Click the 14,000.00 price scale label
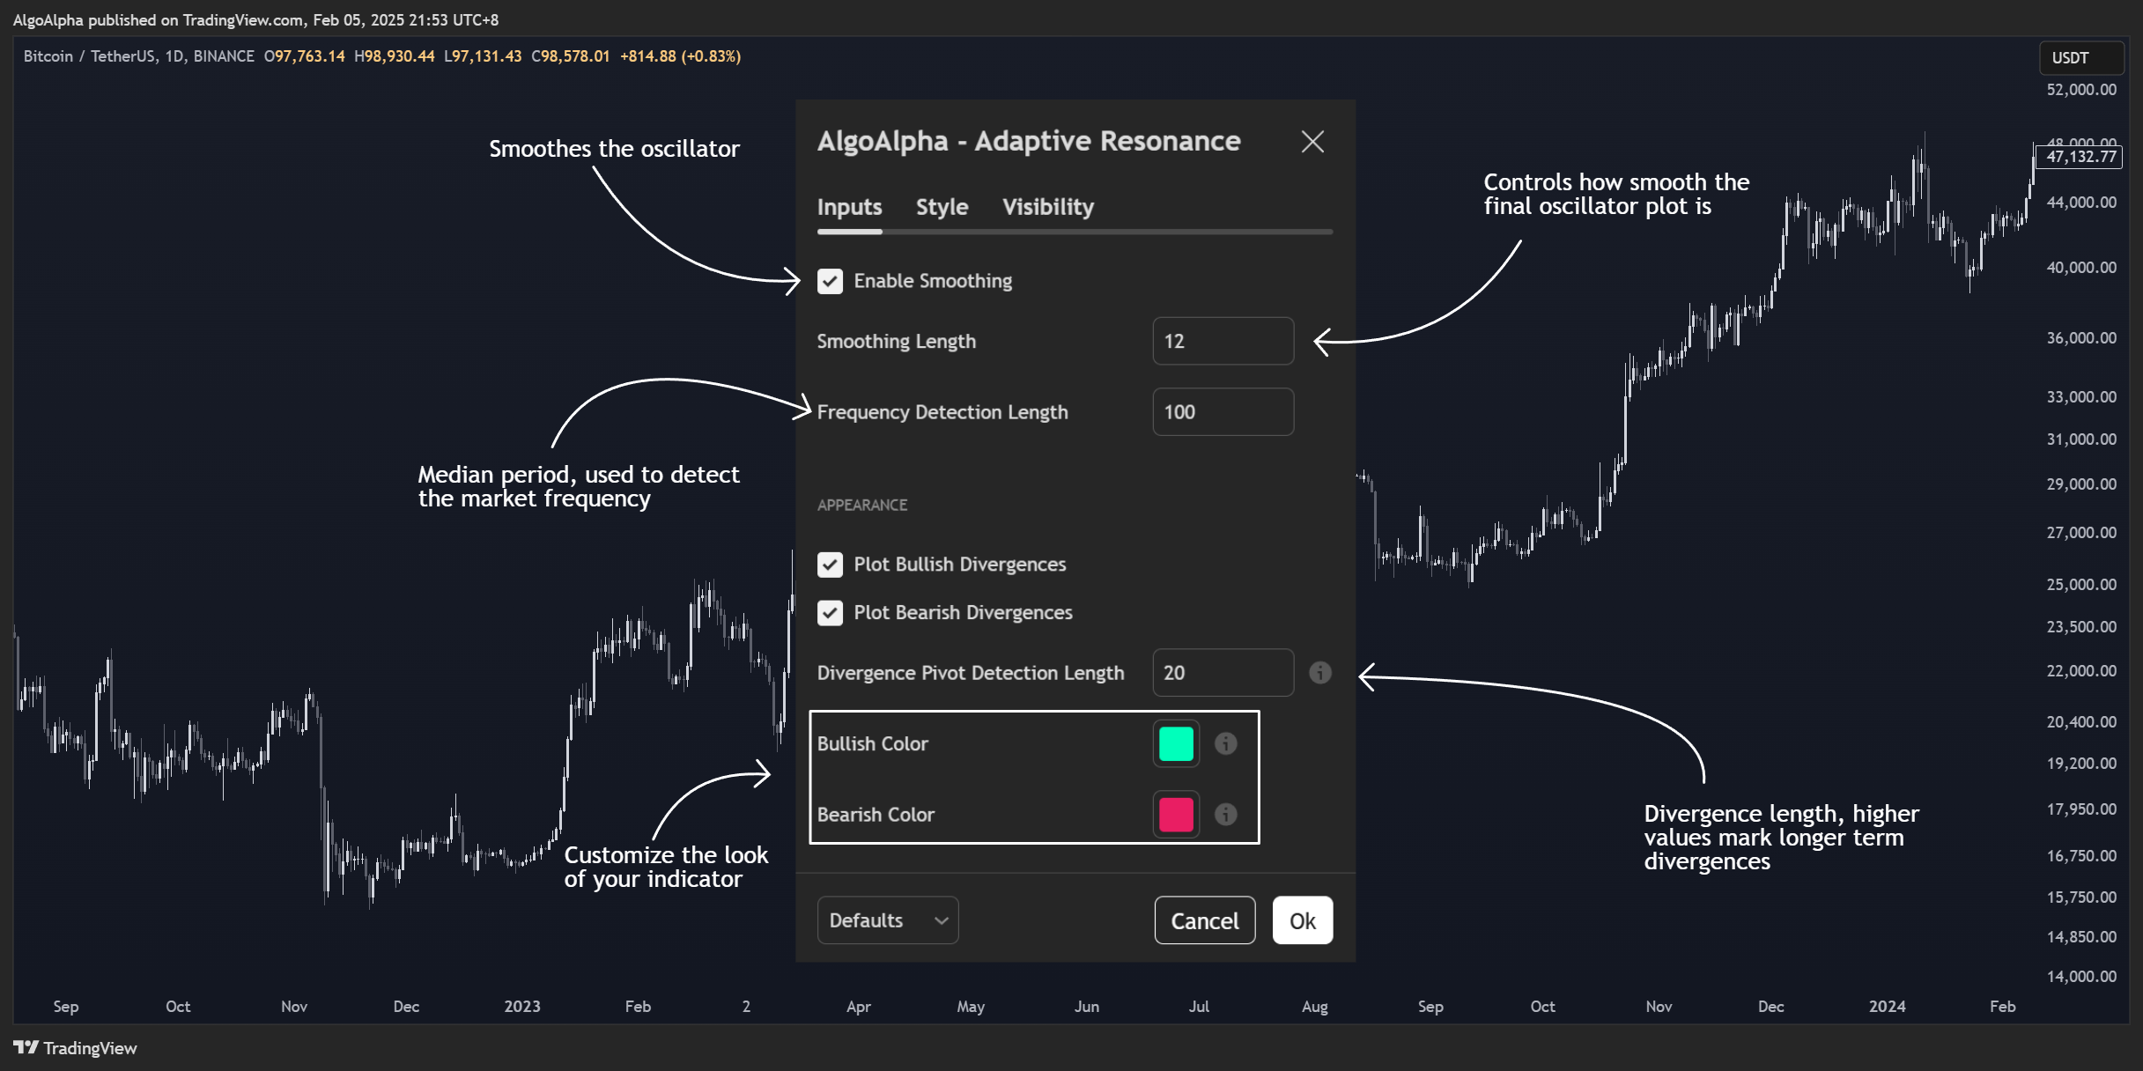2143x1071 pixels. [2080, 977]
